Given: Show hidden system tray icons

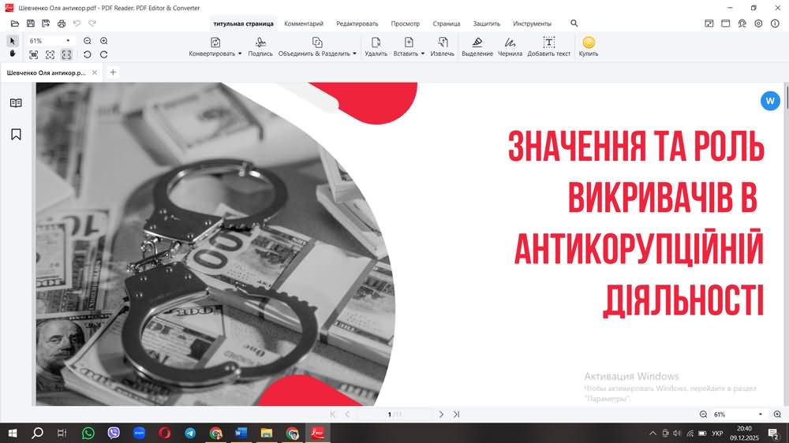Looking at the screenshot, I should point(653,433).
